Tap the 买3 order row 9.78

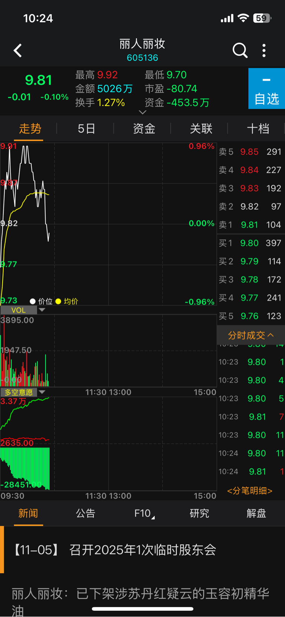pyautogui.click(x=250, y=279)
